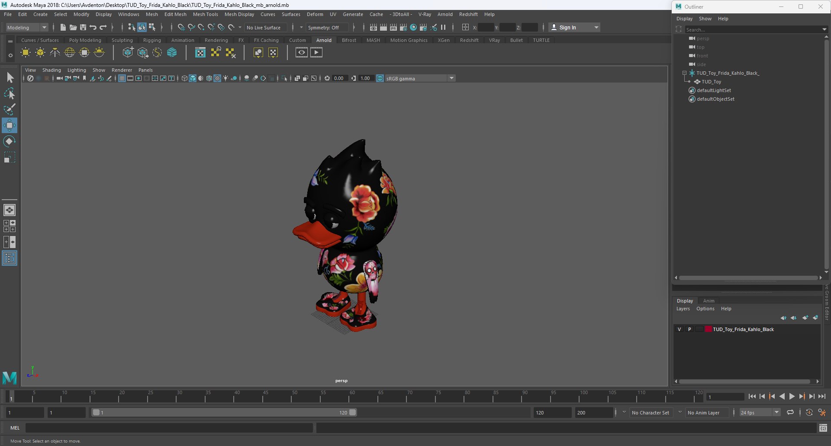
Task: Open Show menu in Outliner
Action: click(705, 19)
